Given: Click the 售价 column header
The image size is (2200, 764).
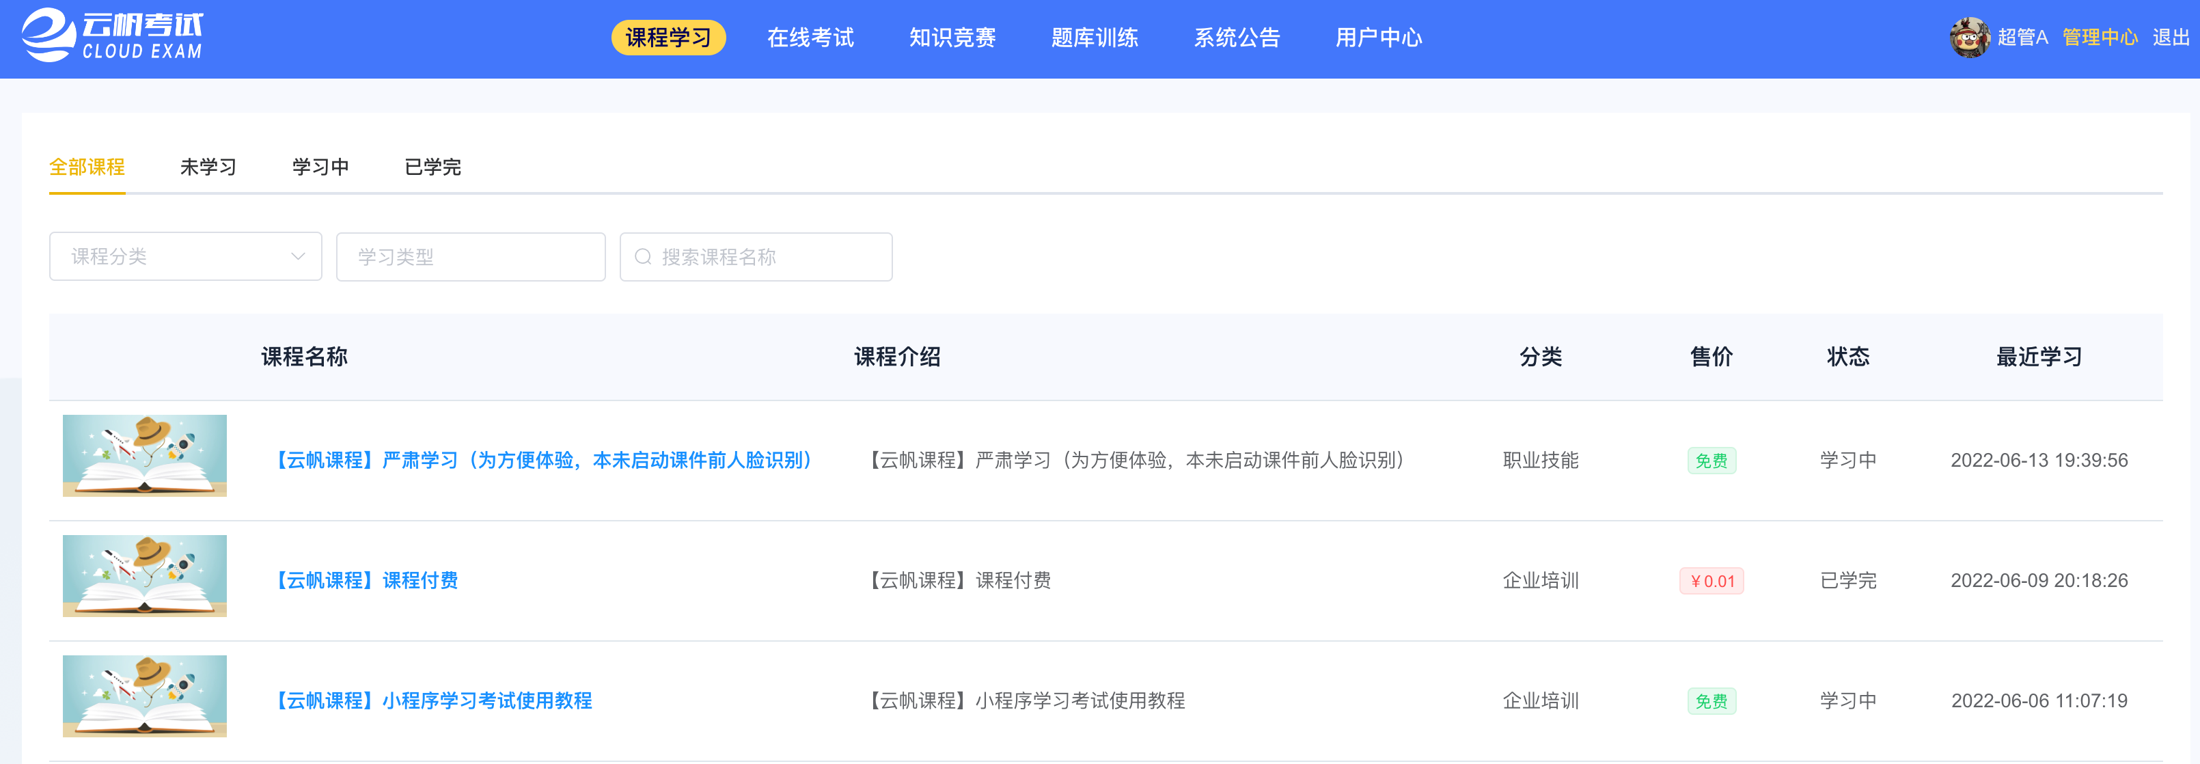Looking at the screenshot, I should click(1711, 356).
